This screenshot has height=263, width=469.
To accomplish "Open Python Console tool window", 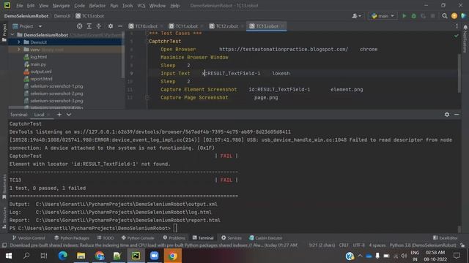I will pyautogui.click(x=138, y=237).
